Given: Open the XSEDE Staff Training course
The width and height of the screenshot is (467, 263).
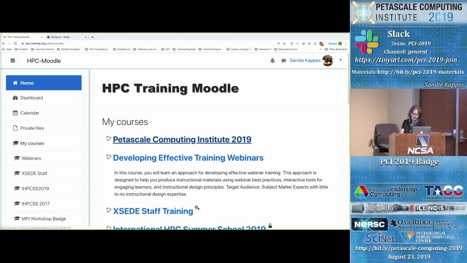Looking at the screenshot, I should [x=153, y=211].
